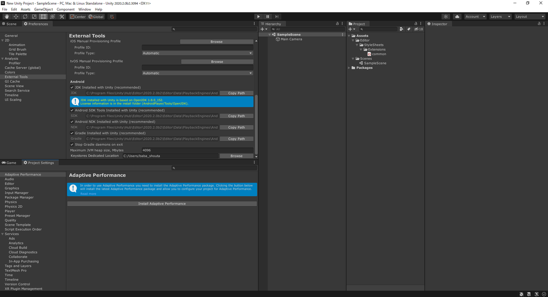Uncheck JDK Installed with Unity
The height and width of the screenshot is (297, 548).
(72, 87)
